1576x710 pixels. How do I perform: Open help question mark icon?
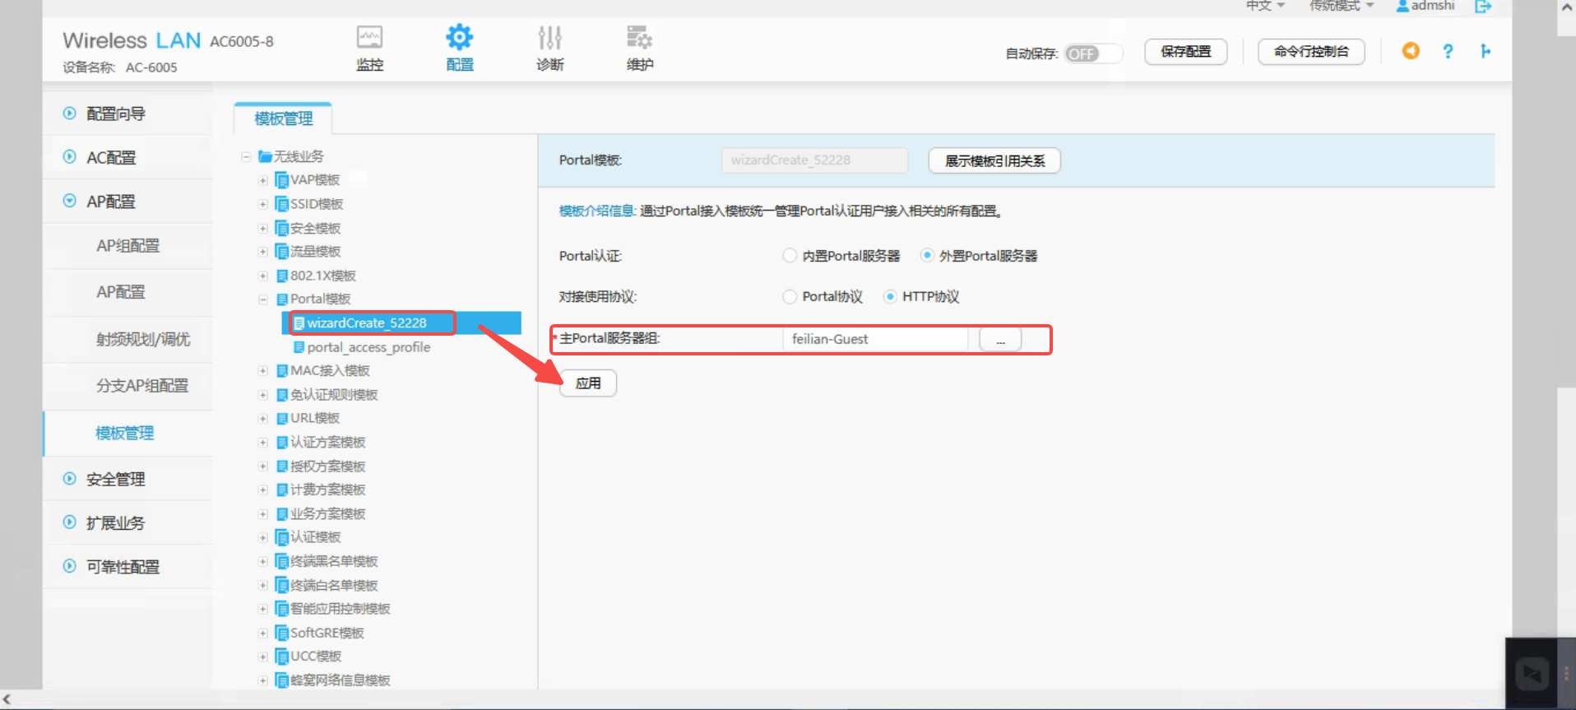click(x=1448, y=51)
